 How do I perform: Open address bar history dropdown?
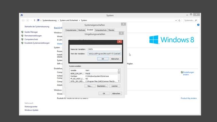(176, 20)
